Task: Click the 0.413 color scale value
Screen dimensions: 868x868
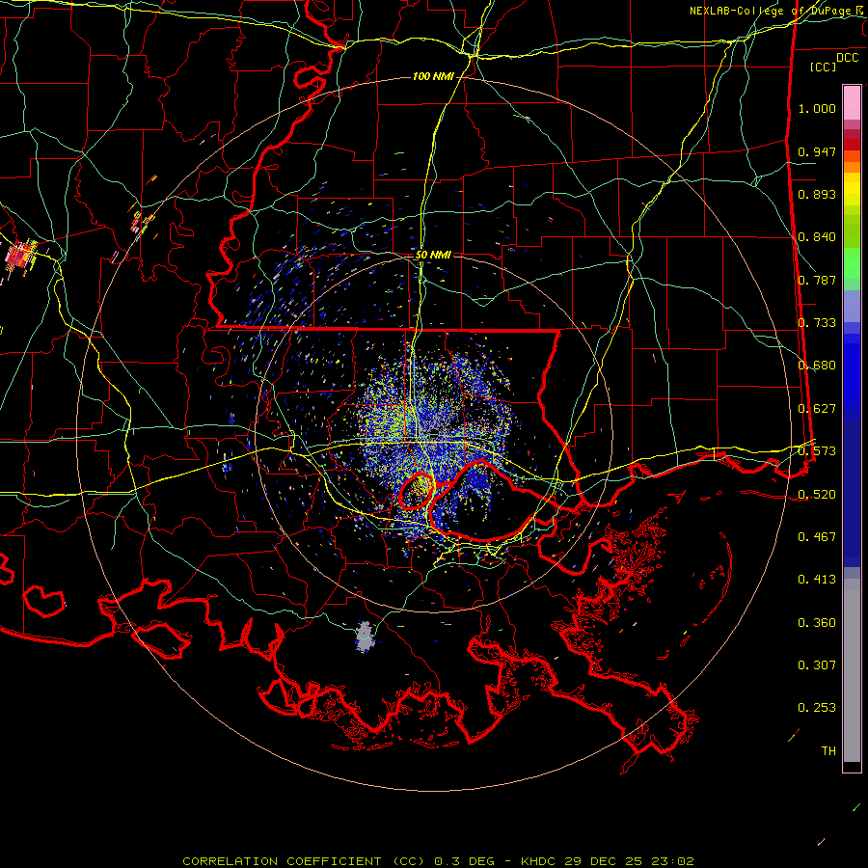Action: (x=817, y=580)
